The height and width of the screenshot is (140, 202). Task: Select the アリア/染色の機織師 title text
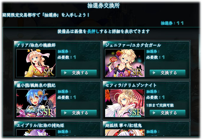[36, 45]
